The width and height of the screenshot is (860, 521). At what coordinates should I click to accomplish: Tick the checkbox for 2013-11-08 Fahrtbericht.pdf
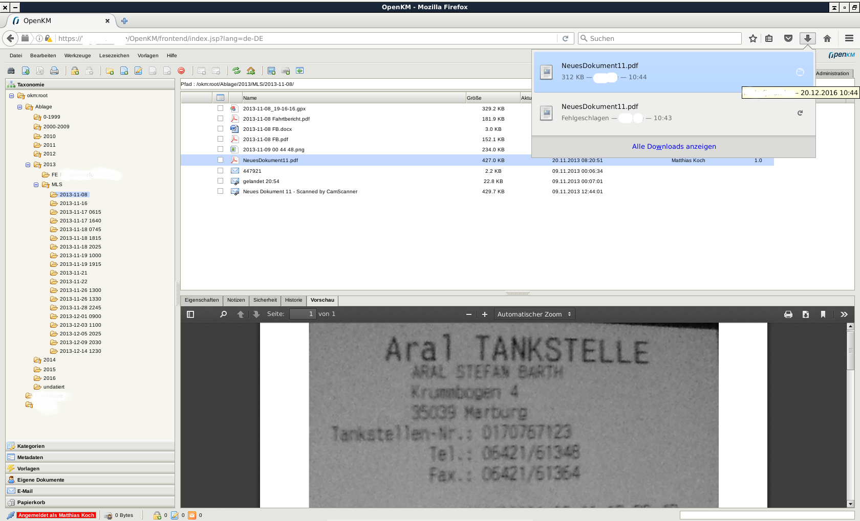(220, 119)
